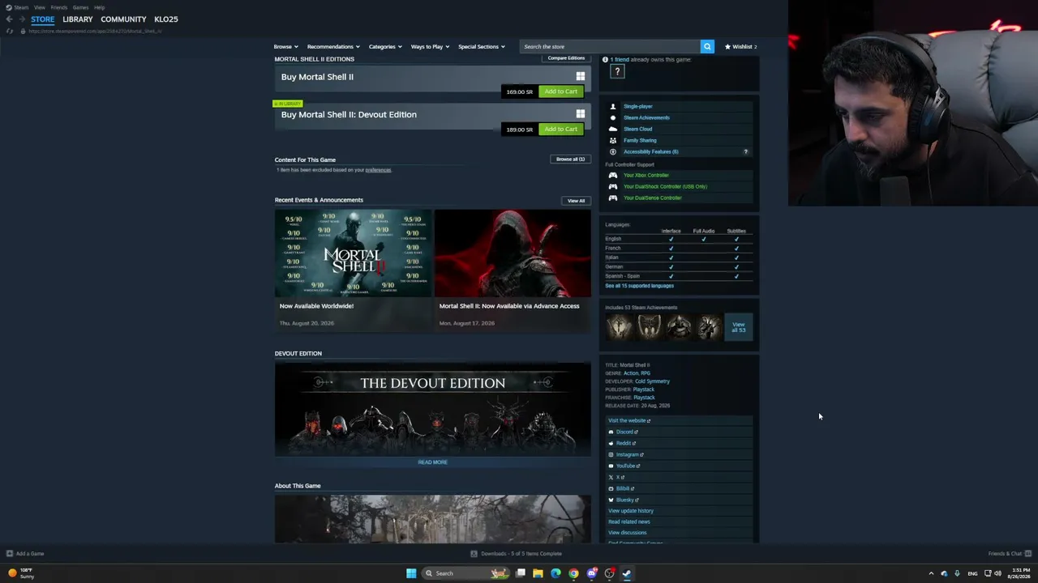
Task: Click See all 15 supported languages
Action: pos(639,286)
